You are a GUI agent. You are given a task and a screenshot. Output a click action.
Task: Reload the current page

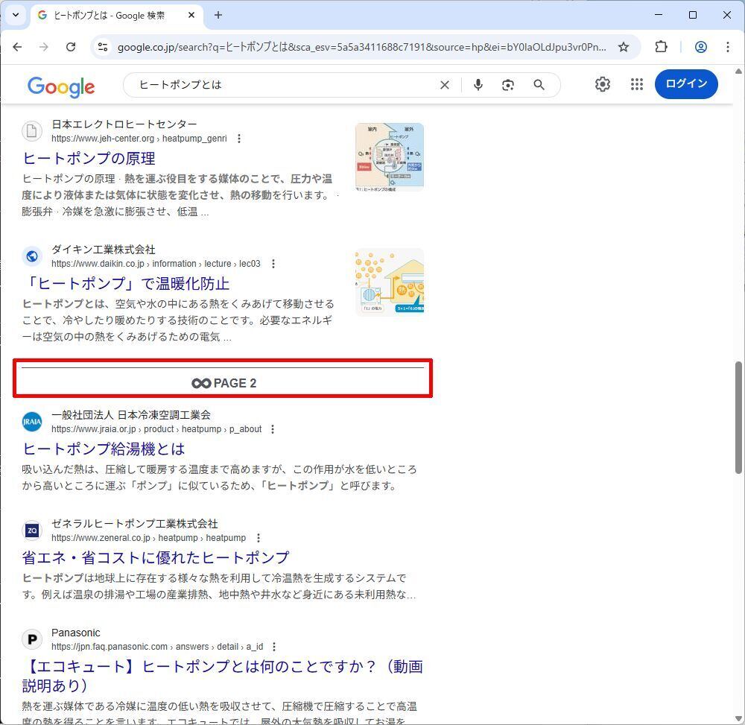(x=71, y=46)
